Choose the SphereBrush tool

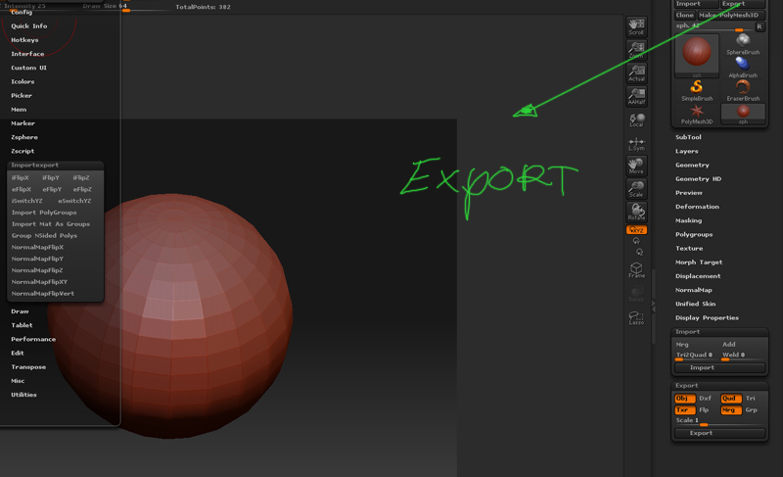coord(743,44)
